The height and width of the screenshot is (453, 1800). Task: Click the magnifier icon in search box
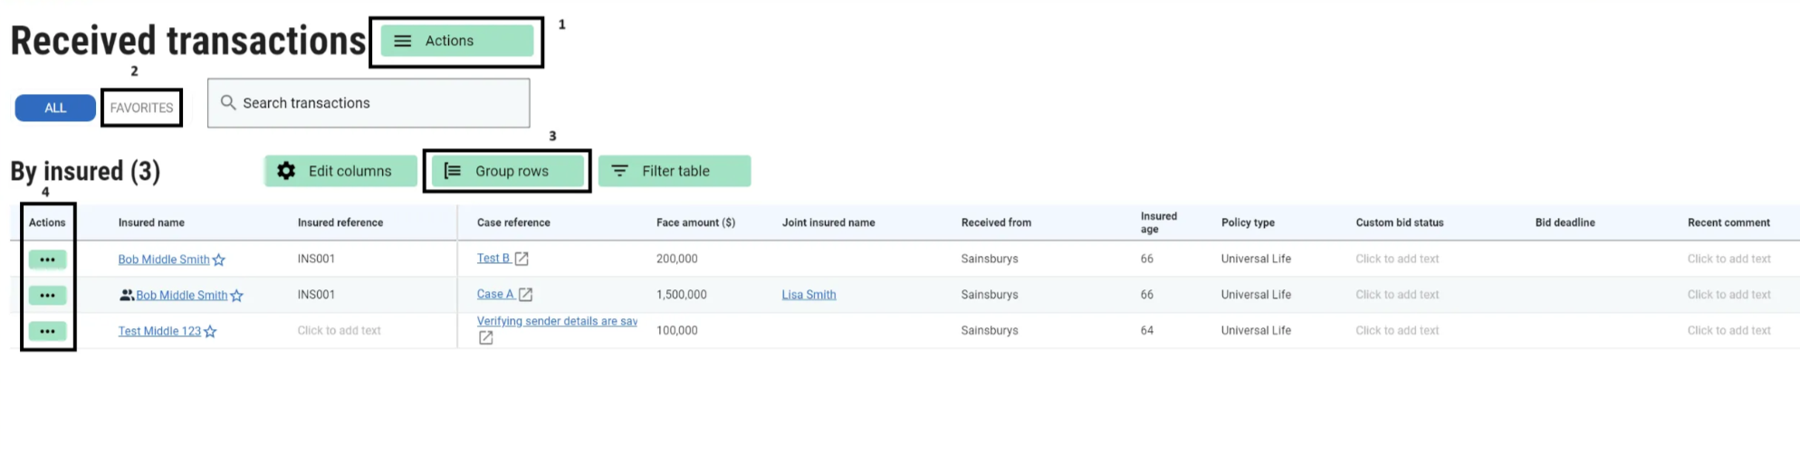[228, 102]
